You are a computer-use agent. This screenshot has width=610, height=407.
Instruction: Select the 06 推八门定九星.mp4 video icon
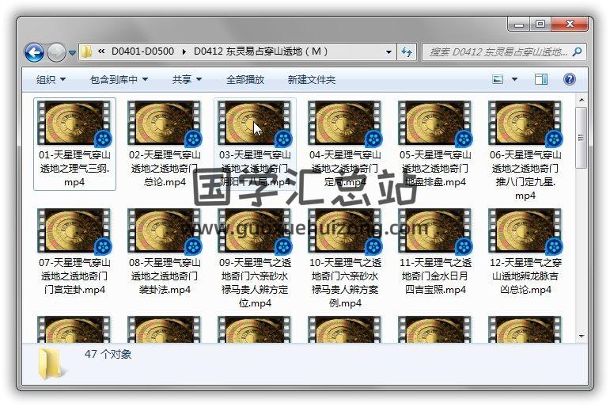point(525,124)
